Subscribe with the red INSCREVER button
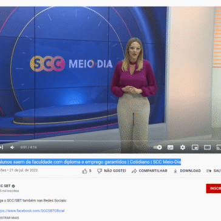Image resolution: width=221 pixels, height=221 pixels. tap(214, 188)
